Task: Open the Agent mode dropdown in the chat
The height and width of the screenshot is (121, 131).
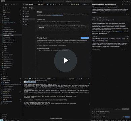Action: (x=96, y=117)
